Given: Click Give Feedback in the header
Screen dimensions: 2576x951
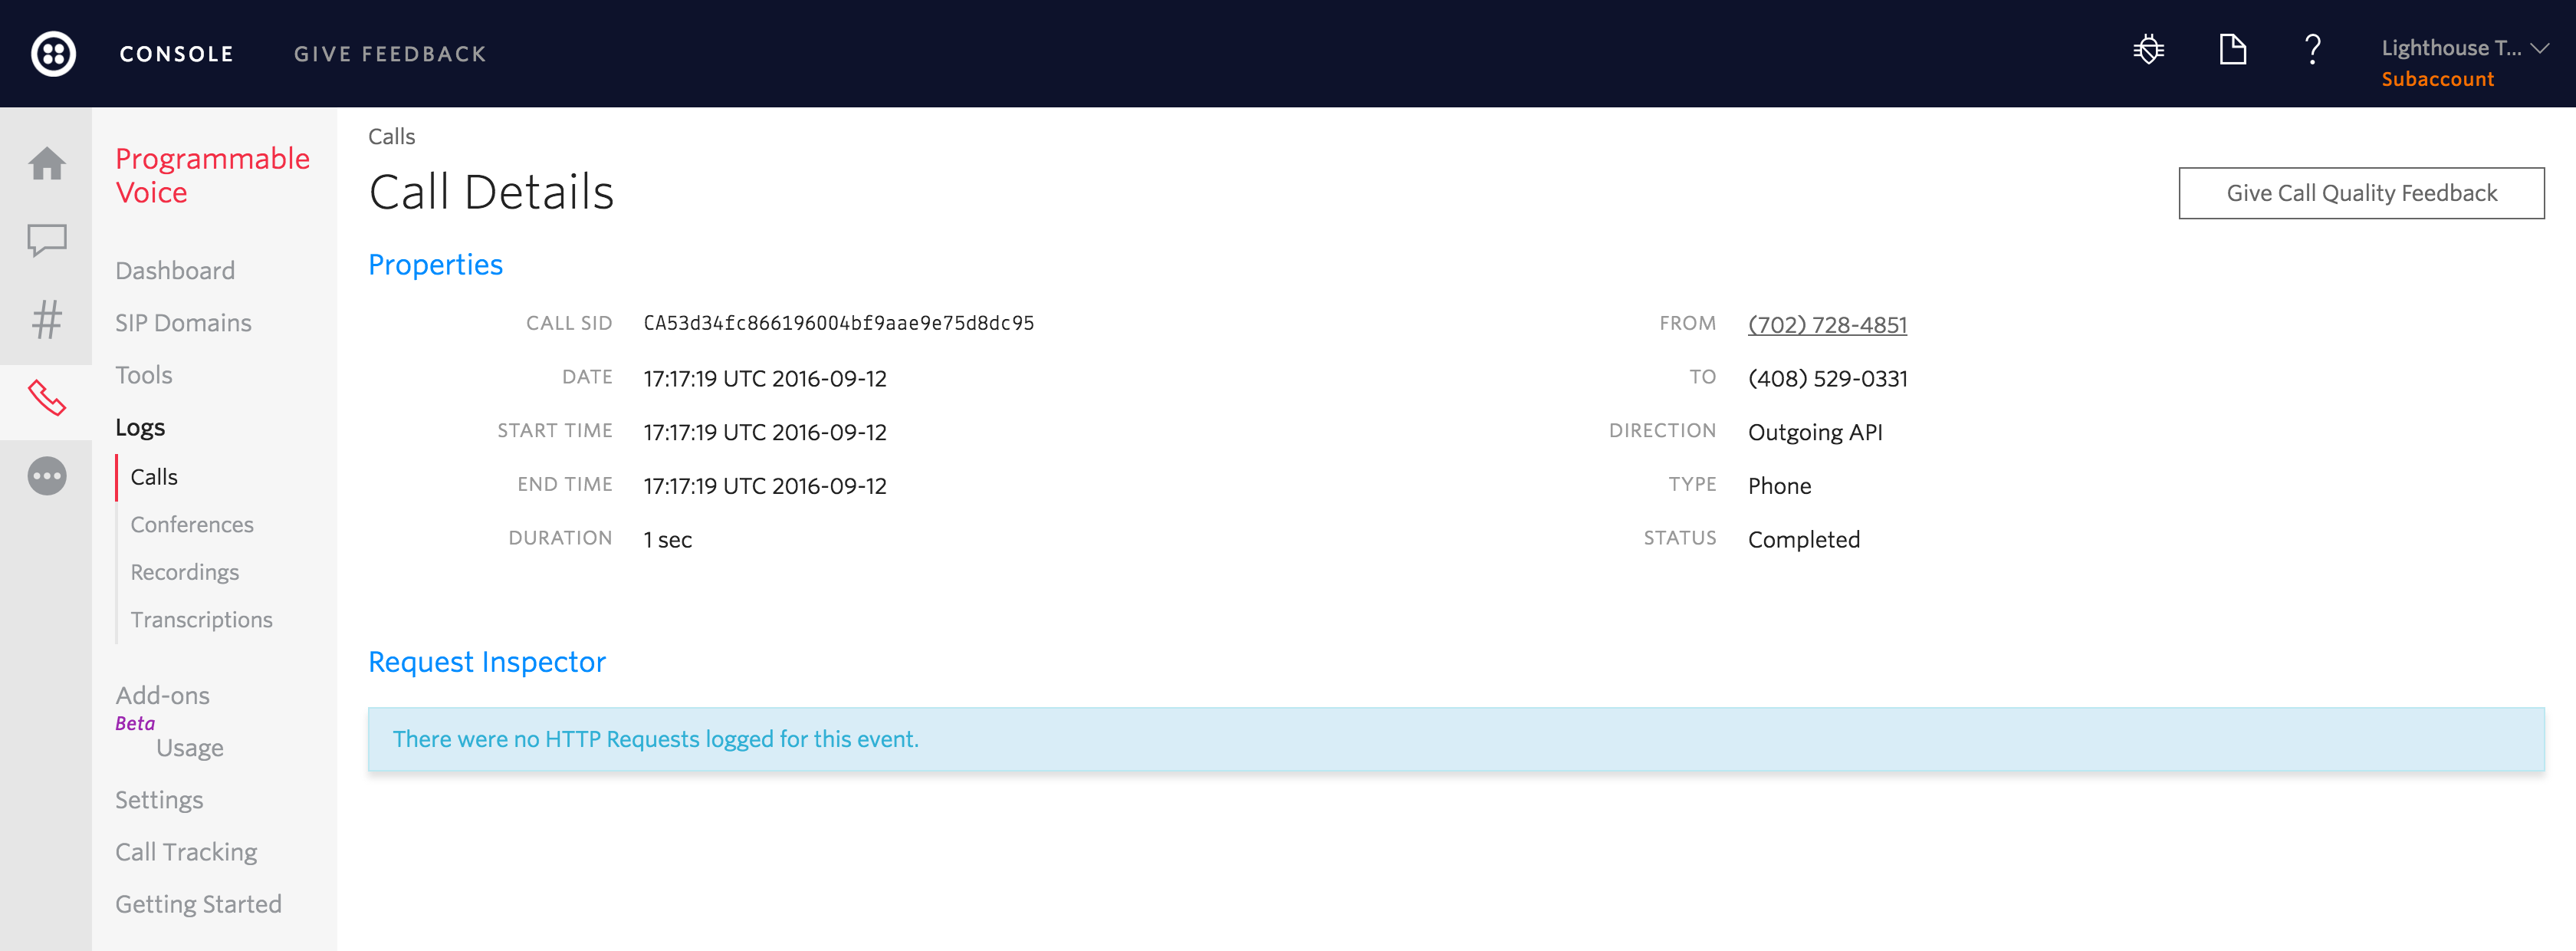Looking at the screenshot, I should (x=390, y=54).
